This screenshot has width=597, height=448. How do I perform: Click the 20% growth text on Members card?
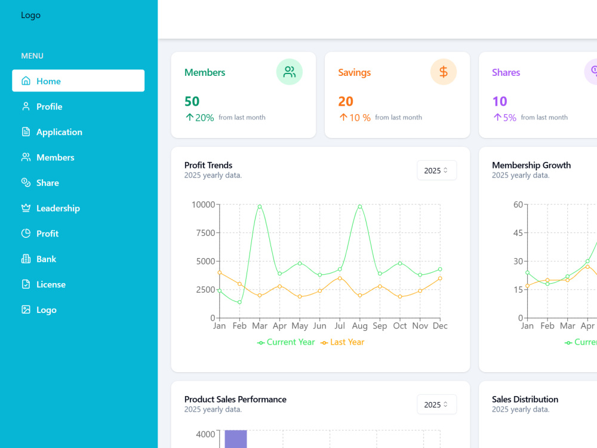204,118
